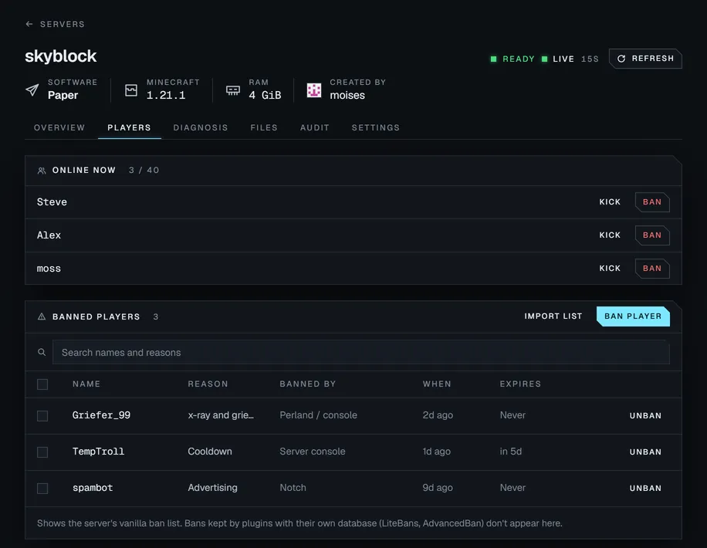Click 'Server console' banned-by cell
The width and height of the screenshot is (707, 548).
(x=313, y=452)
